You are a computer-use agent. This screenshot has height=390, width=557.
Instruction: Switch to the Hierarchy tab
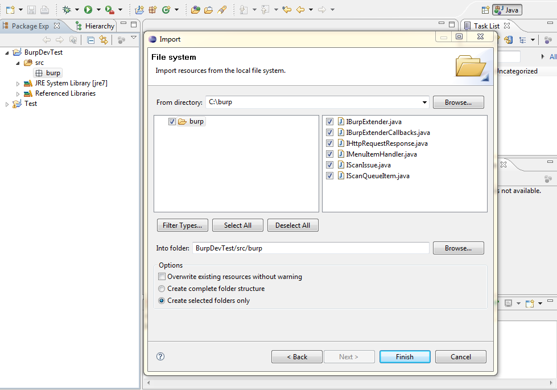(x=95, y=26)
